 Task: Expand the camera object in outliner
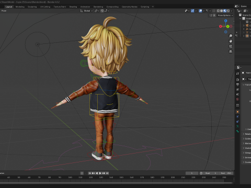[244, 26]
